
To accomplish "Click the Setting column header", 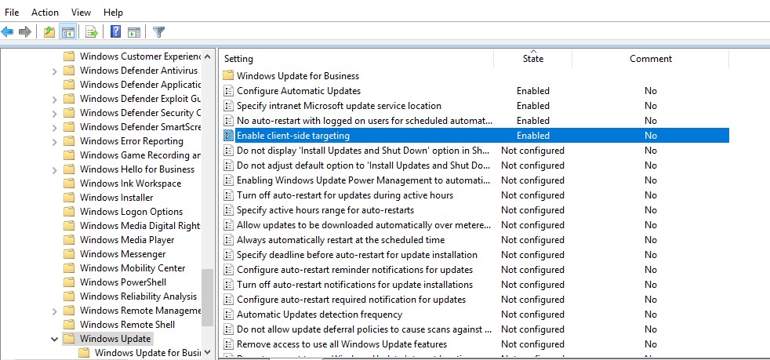I will pyautogui.click(x=239, y=59).
